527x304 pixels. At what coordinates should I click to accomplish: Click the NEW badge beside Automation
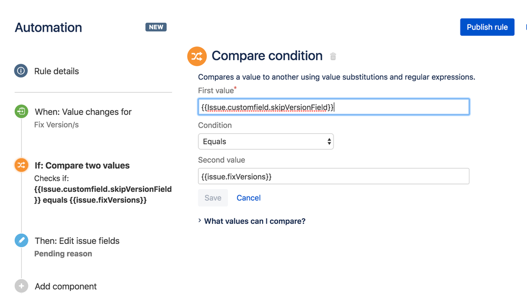click(x=156, y=27)
